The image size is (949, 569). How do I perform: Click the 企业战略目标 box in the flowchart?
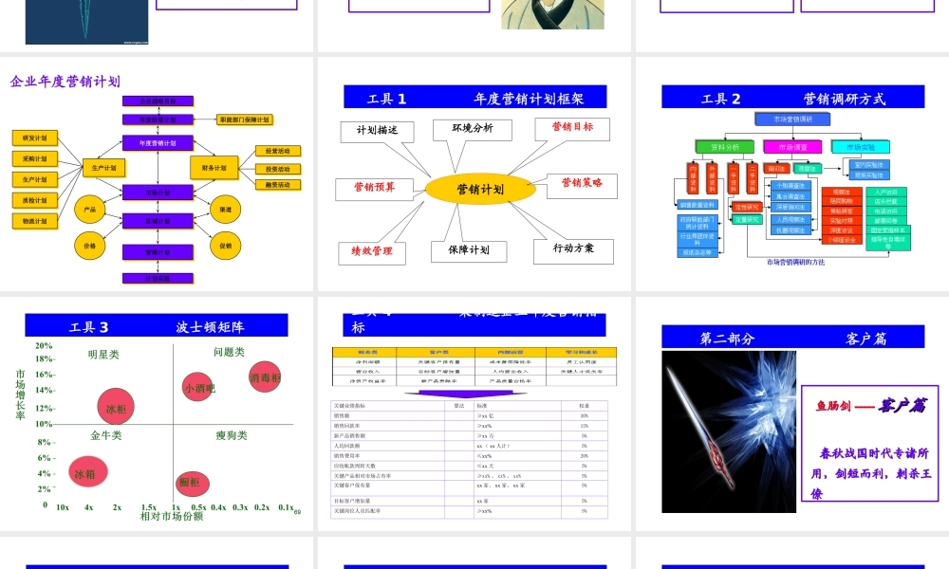tap(158, 101)
